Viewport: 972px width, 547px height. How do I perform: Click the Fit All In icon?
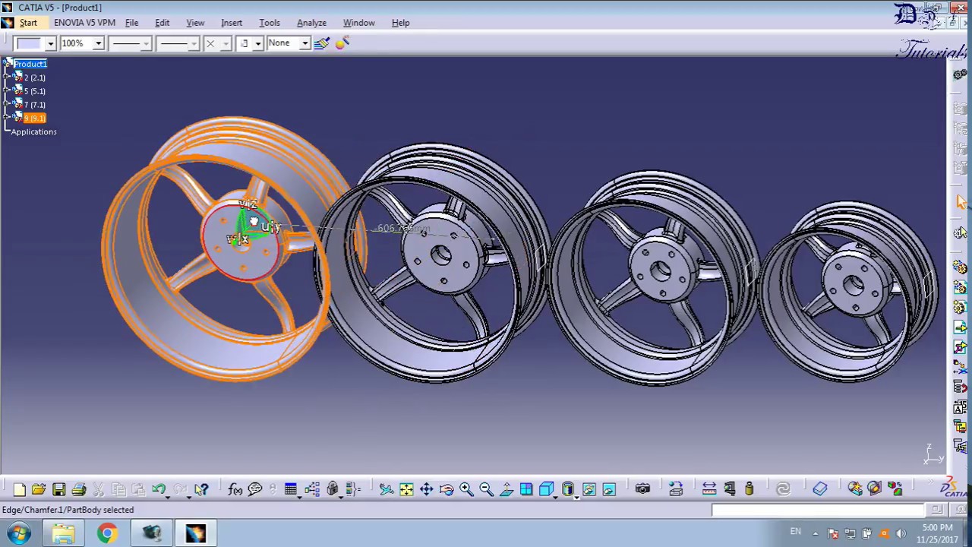click(406, 489)
